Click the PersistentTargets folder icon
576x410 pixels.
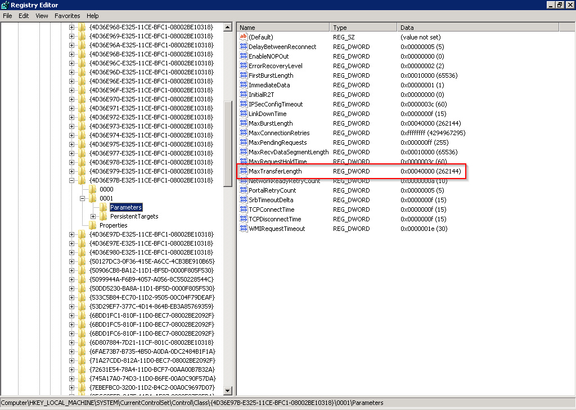103,216
